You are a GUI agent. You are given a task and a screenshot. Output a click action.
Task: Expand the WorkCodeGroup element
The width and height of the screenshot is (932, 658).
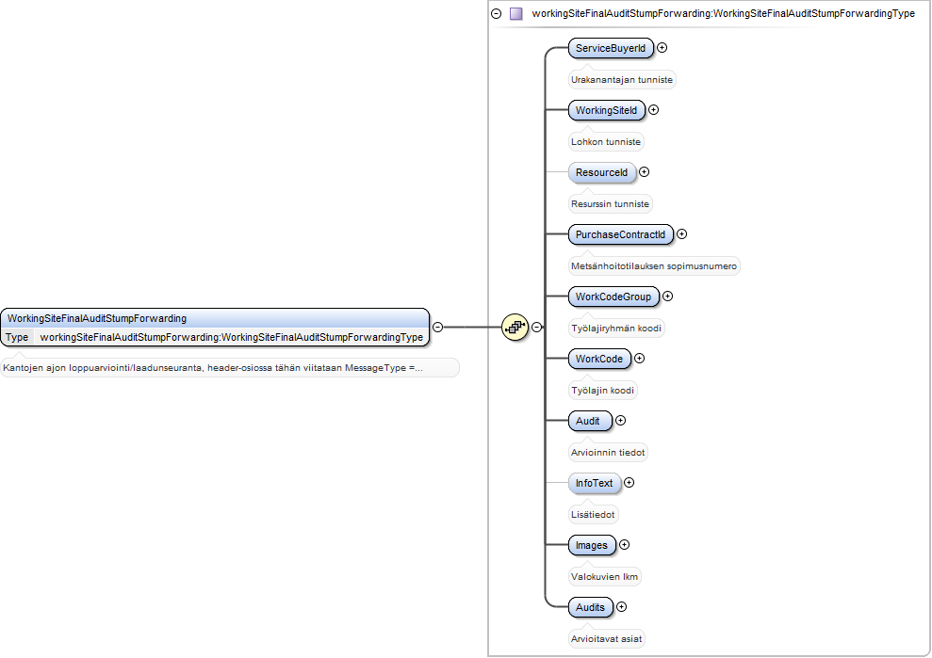pyautogui.click(x=667, y=297)
